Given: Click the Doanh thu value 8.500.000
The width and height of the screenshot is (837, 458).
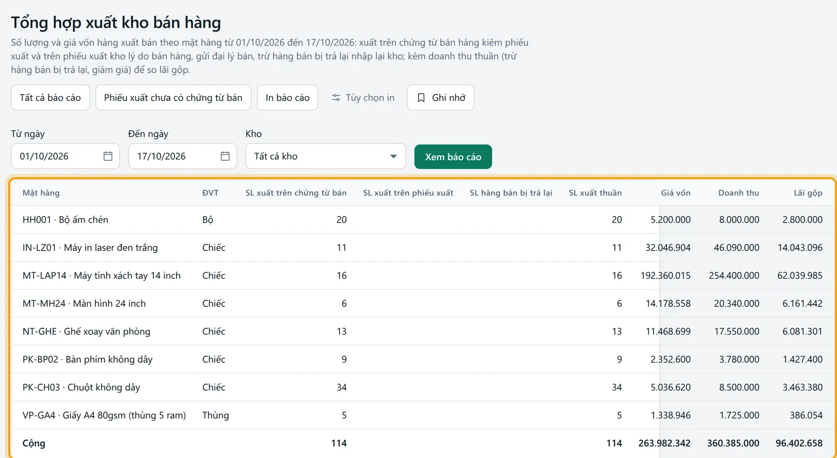Looking at the screenshot, I should point(739,387).
